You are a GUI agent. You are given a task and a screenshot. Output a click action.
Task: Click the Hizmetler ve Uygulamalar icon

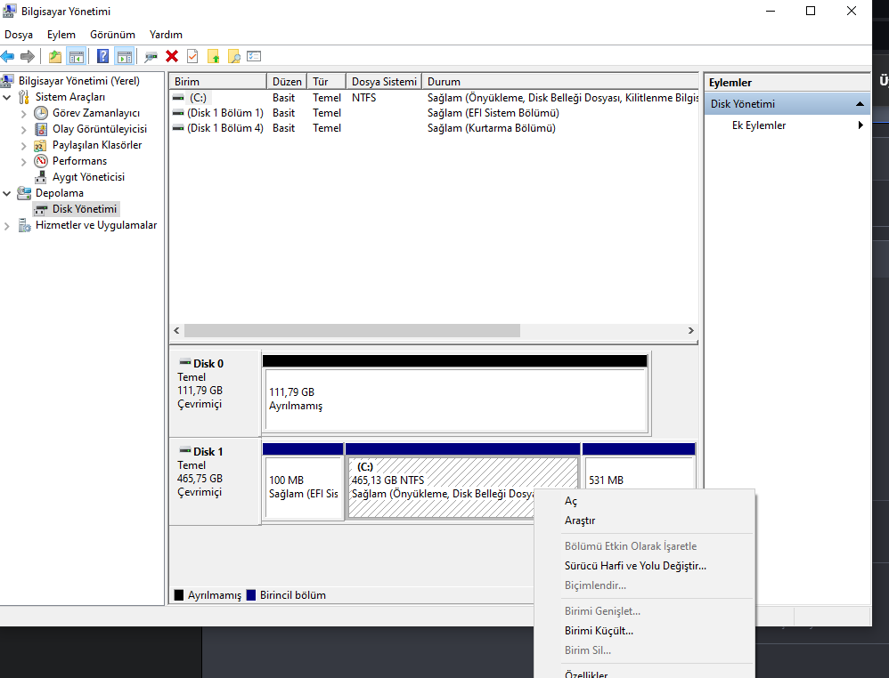[24, 225]
